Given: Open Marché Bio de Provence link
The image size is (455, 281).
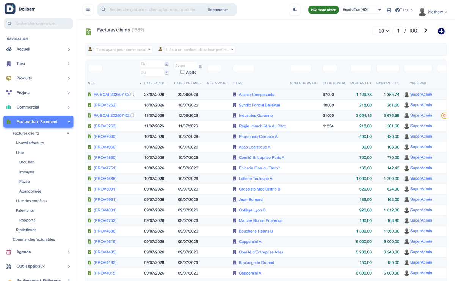Looking at the screenshot, I should (260, 220).
